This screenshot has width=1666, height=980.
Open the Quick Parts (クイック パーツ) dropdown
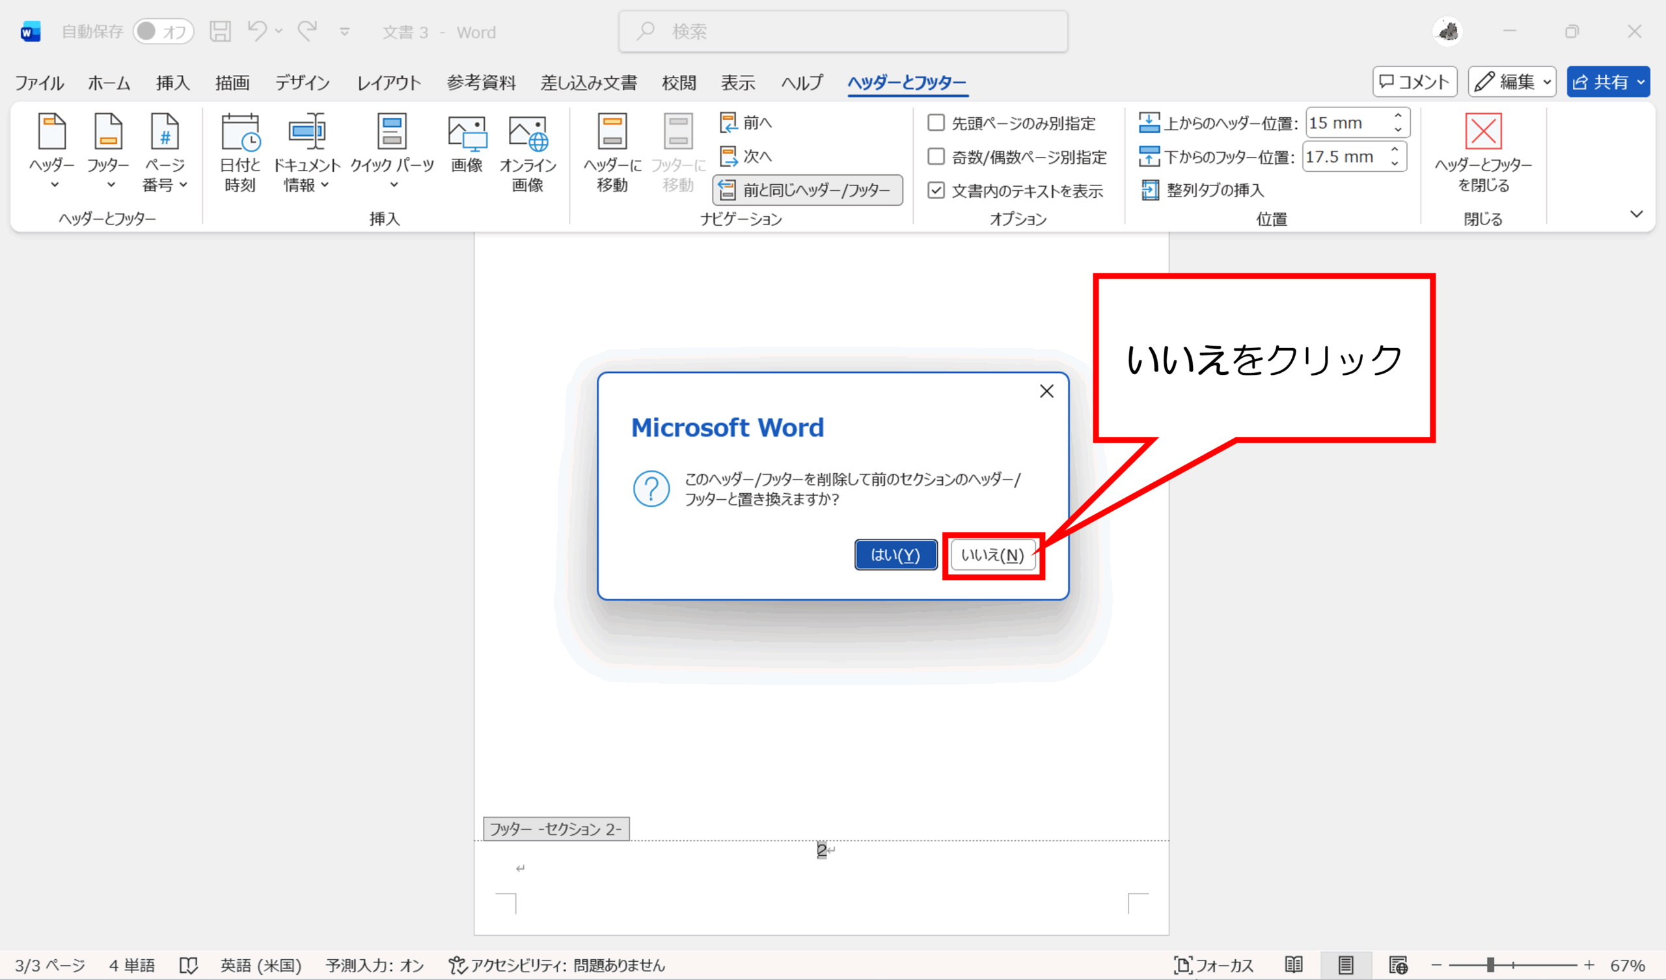(392, 153)
